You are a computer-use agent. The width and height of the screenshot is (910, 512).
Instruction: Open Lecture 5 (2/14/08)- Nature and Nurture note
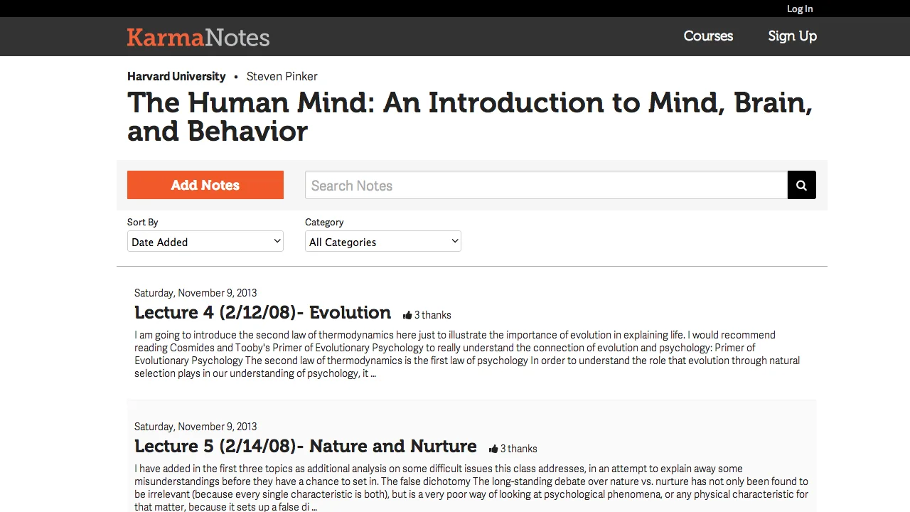[306, 446]
